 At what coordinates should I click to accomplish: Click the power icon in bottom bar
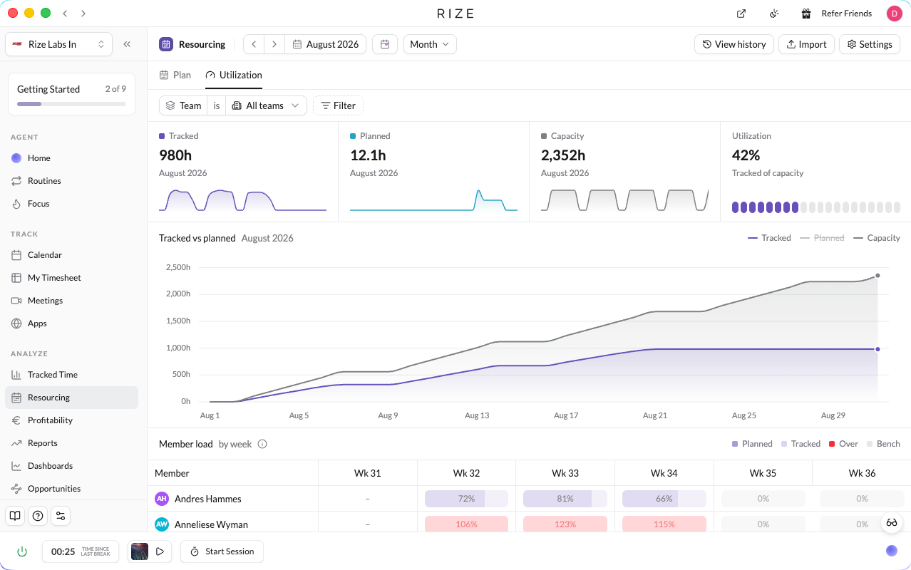click(22, 551)
